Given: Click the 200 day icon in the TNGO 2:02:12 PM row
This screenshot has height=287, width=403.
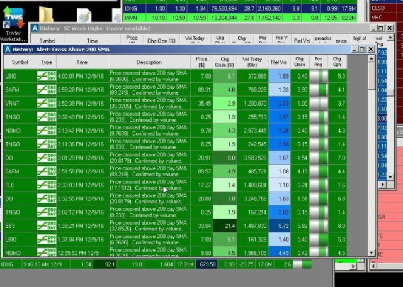Looking at the screenshot, I should pyautogui.click(x=47, y=212).
